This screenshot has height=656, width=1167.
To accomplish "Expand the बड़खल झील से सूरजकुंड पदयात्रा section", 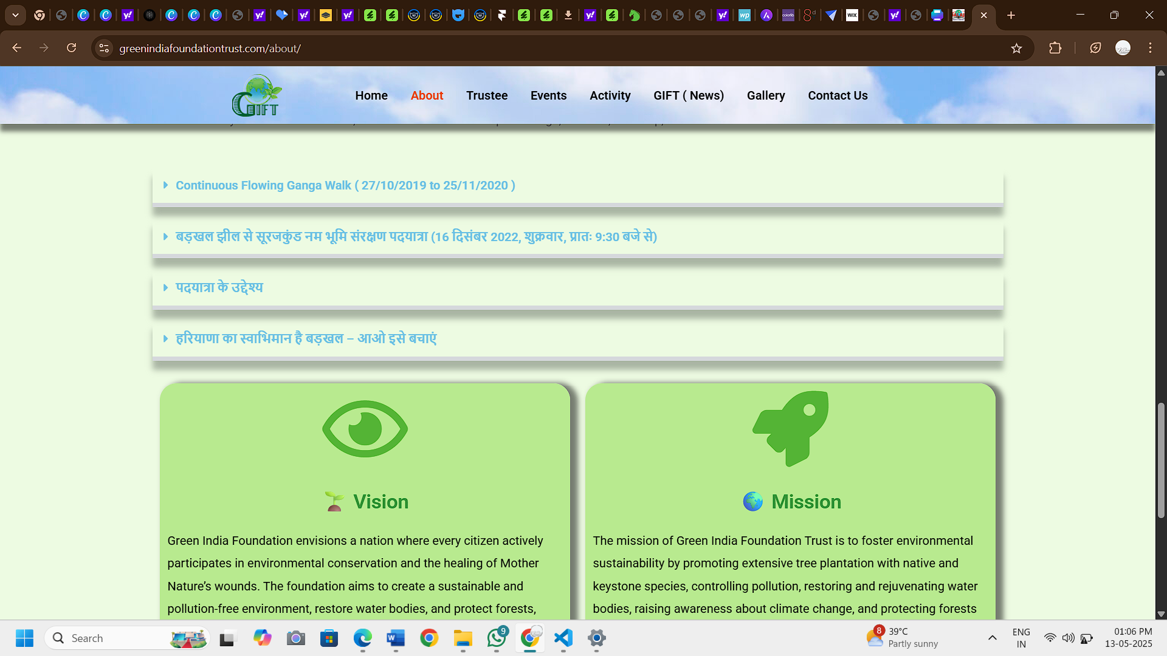I will click(416, 237).
